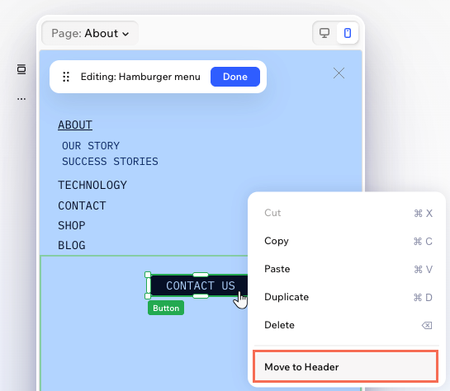Click the top-left resize handle of CONTACT US

(x=148, y=275)
